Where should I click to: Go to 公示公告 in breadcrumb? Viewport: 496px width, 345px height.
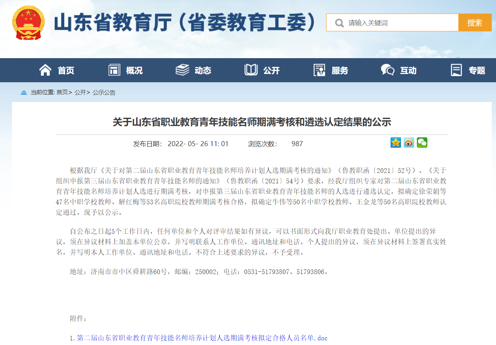104,93
